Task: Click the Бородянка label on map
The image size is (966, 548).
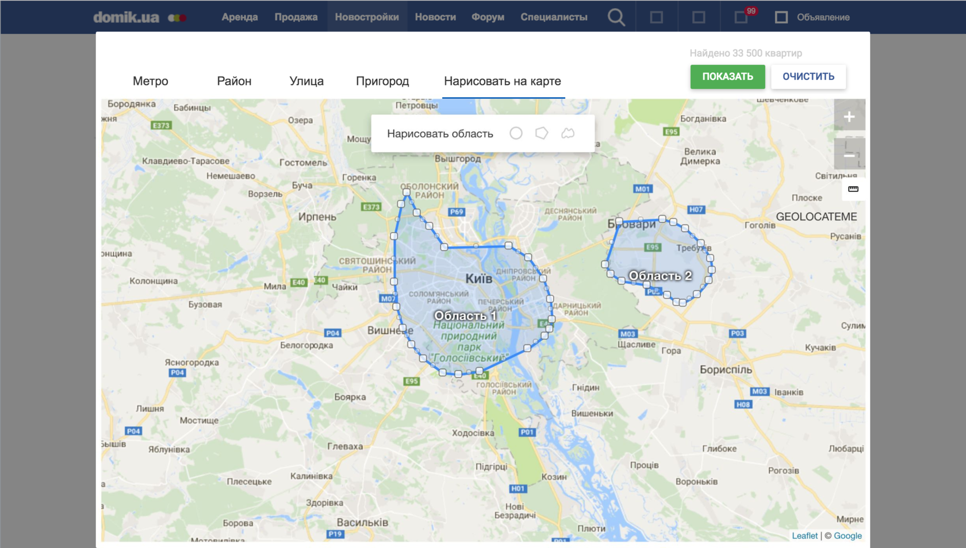Action: (131, 104)
